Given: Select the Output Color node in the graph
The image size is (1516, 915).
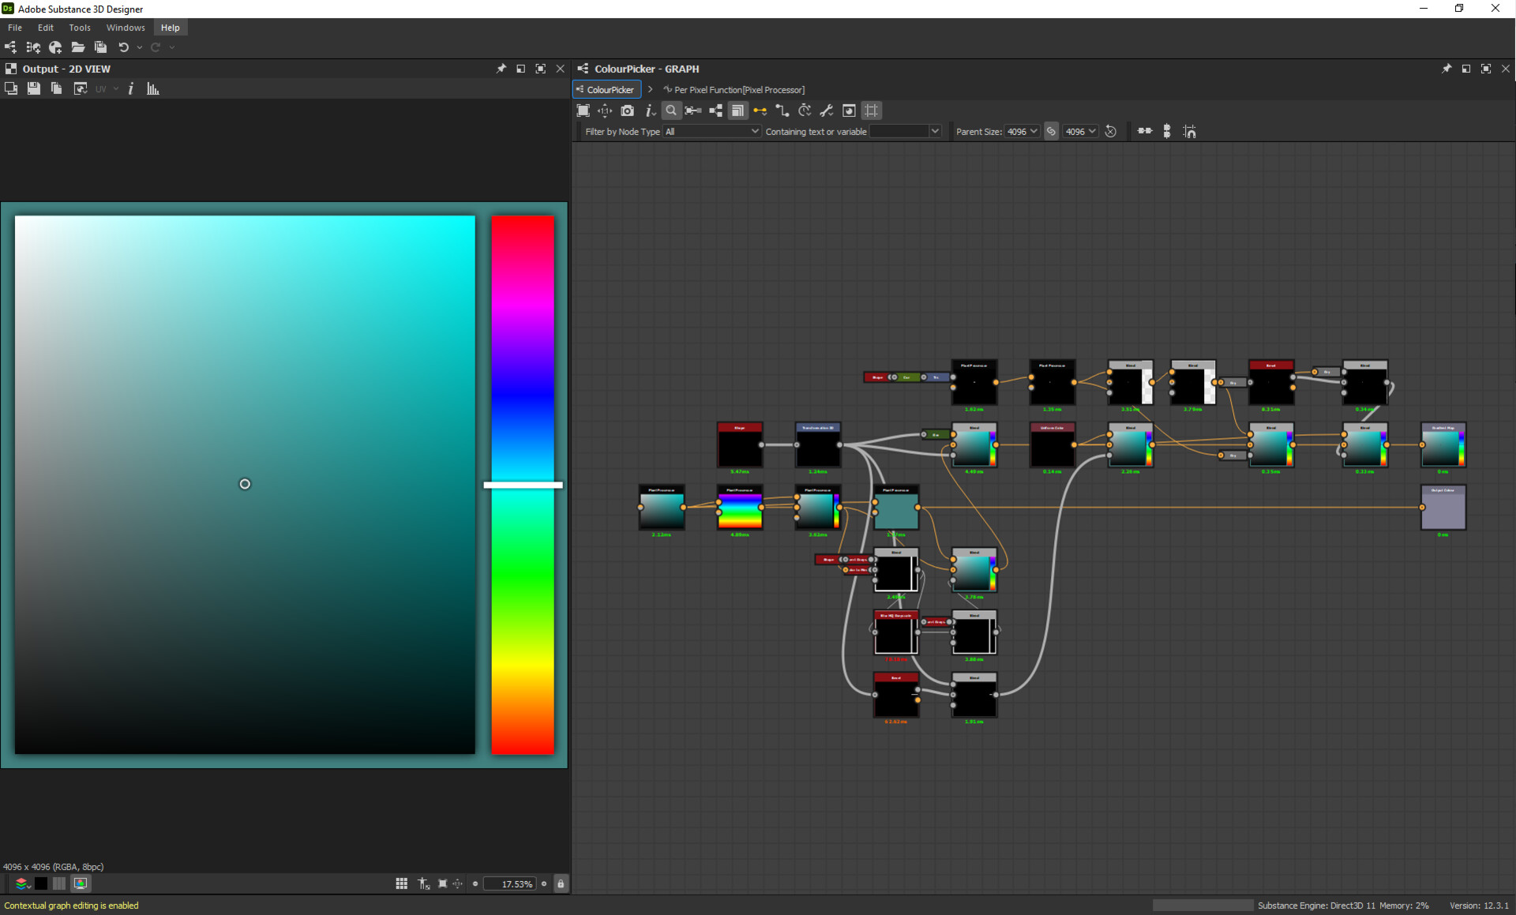Looking at the screenshot, I should point(1443,508).
